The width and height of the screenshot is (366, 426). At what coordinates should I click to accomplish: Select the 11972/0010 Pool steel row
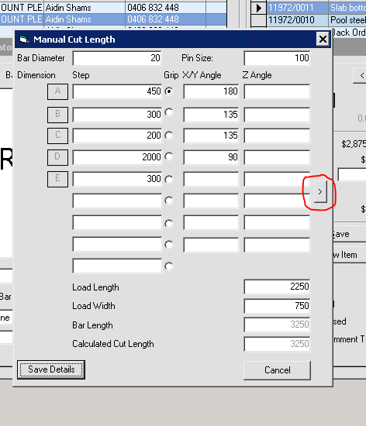tap(316, 20)
